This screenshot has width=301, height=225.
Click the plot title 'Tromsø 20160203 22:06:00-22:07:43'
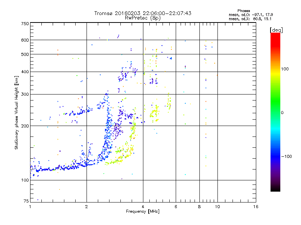click(x=143, y=13)
